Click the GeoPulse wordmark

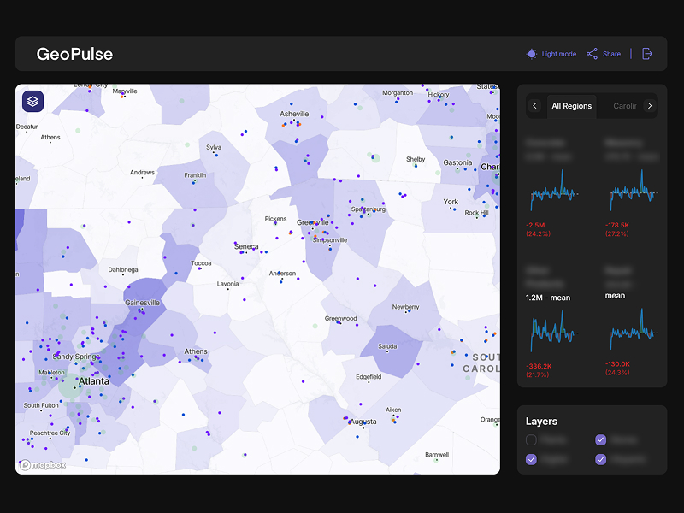coord(74,54)
